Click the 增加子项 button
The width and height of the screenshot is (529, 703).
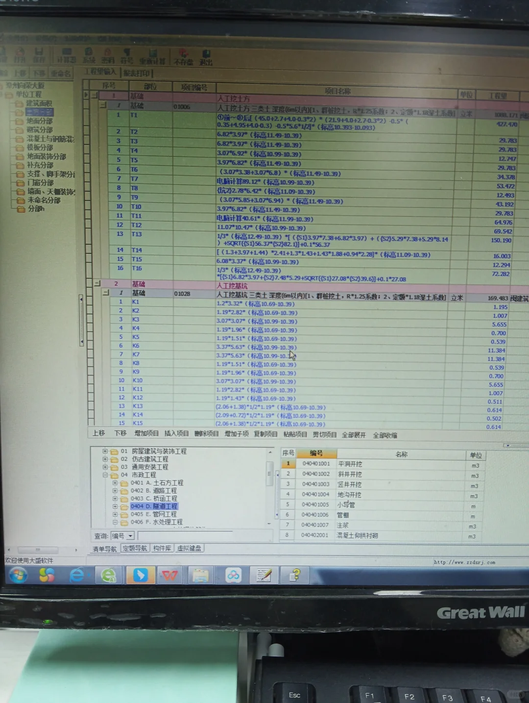pyautogui.click(x=237, y=434)
